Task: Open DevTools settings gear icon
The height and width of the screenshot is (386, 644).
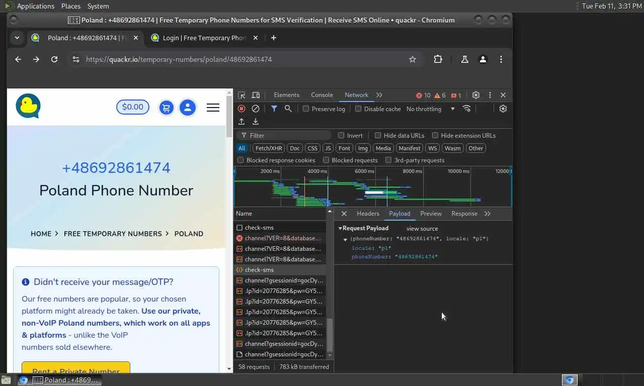Action: click(476, 95)
